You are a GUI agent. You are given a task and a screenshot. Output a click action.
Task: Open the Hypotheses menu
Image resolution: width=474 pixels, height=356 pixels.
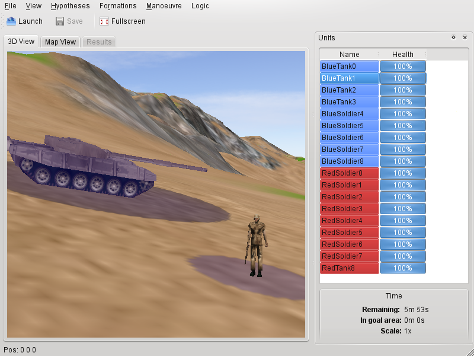70,6
